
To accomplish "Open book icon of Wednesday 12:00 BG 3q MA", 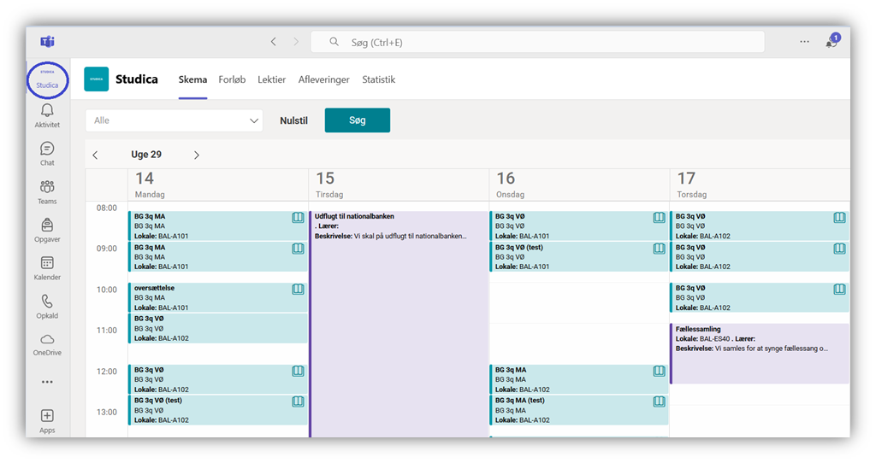I will tap(660, 371).
